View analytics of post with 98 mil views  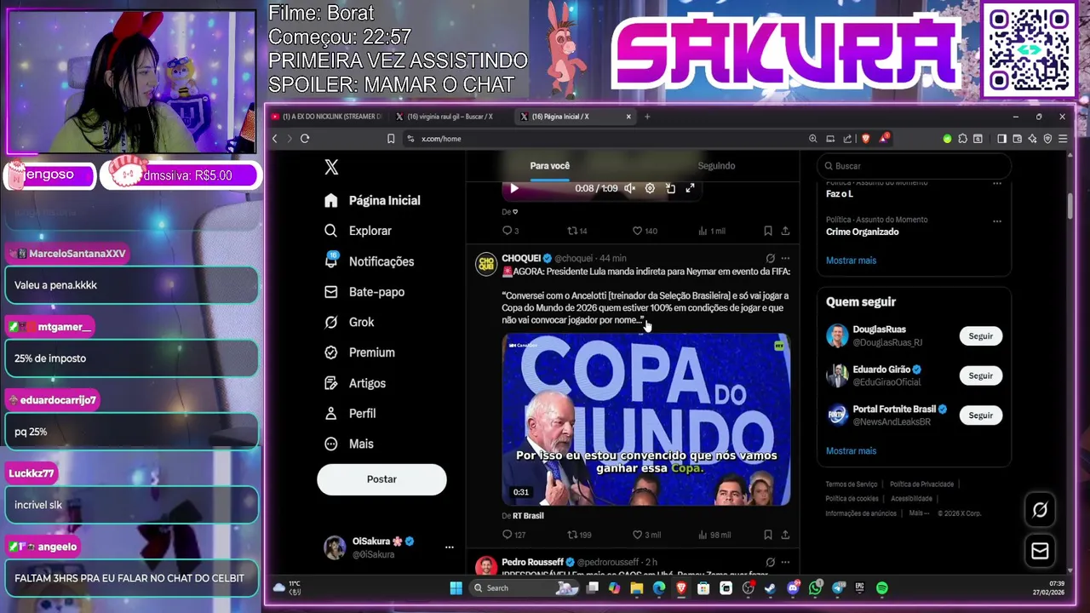tap(714, 535)
